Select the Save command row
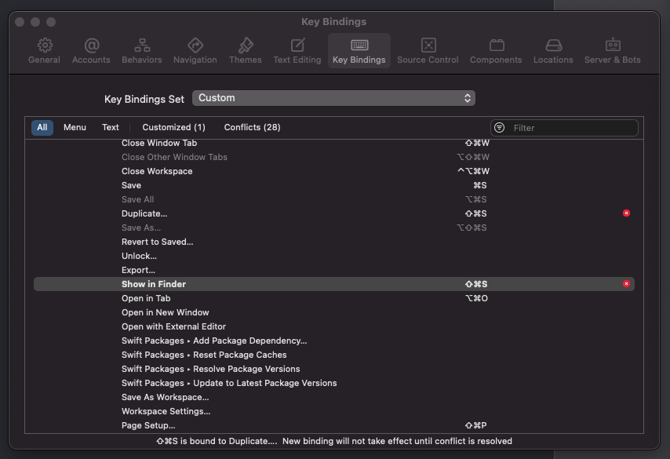 (334, 185)
